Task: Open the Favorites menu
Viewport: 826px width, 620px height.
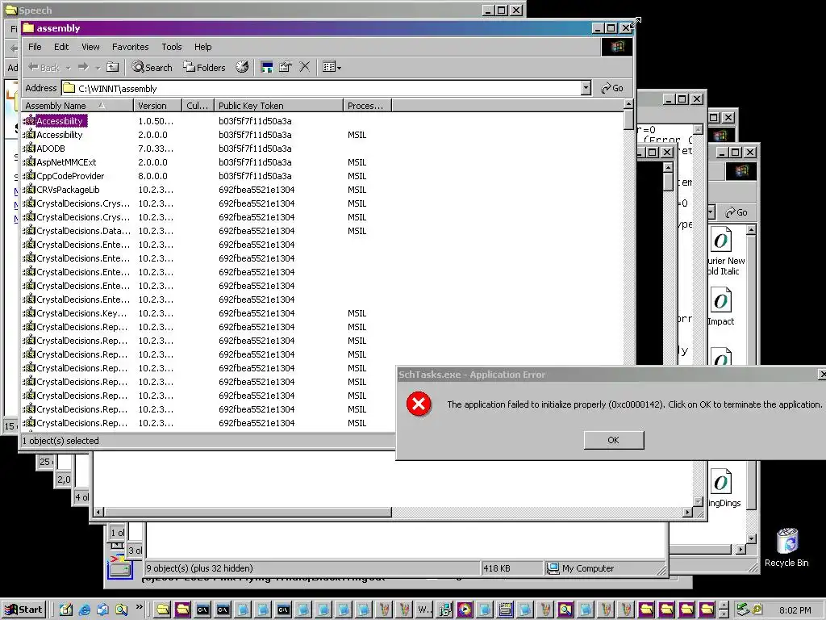Action: click(x=130, y=47)
